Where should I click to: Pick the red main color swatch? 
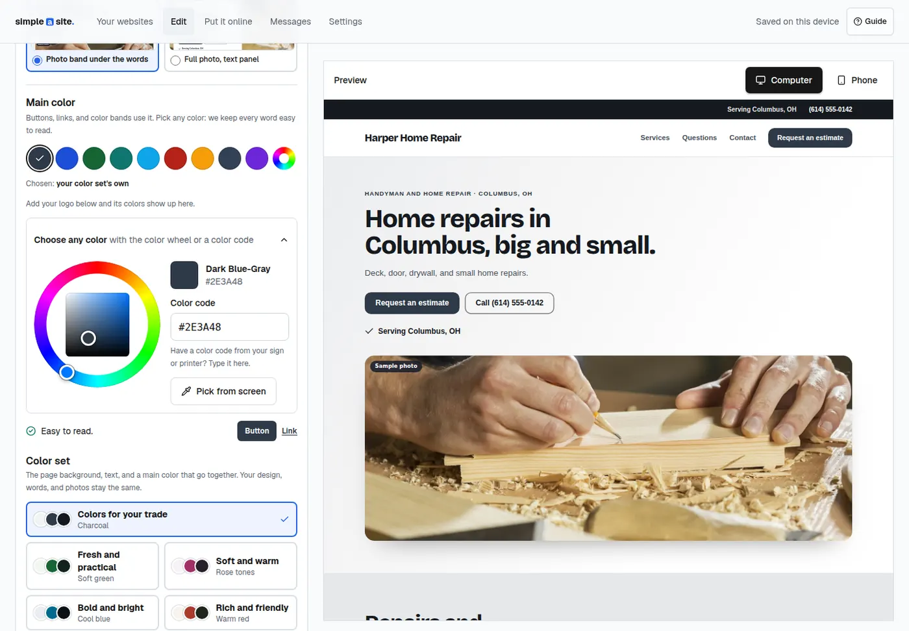pyautogui.click(x=175, y=158)
